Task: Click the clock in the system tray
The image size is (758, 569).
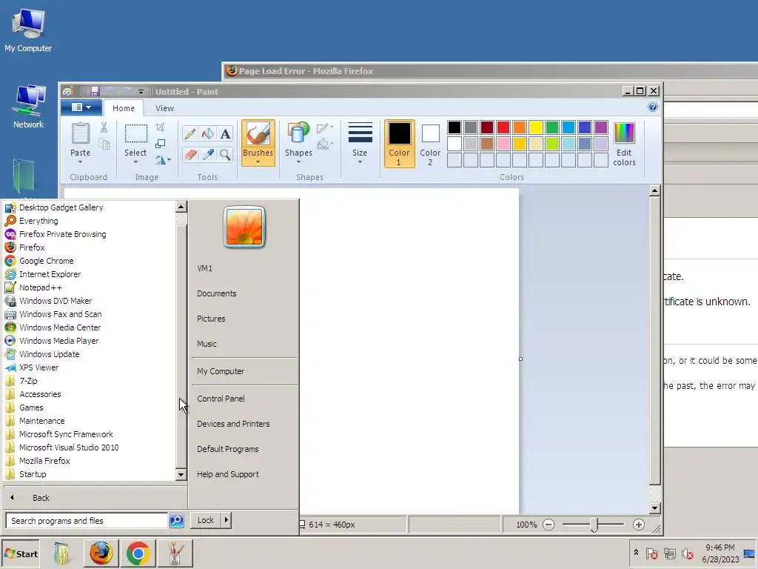Action: (x=720, y=553)
